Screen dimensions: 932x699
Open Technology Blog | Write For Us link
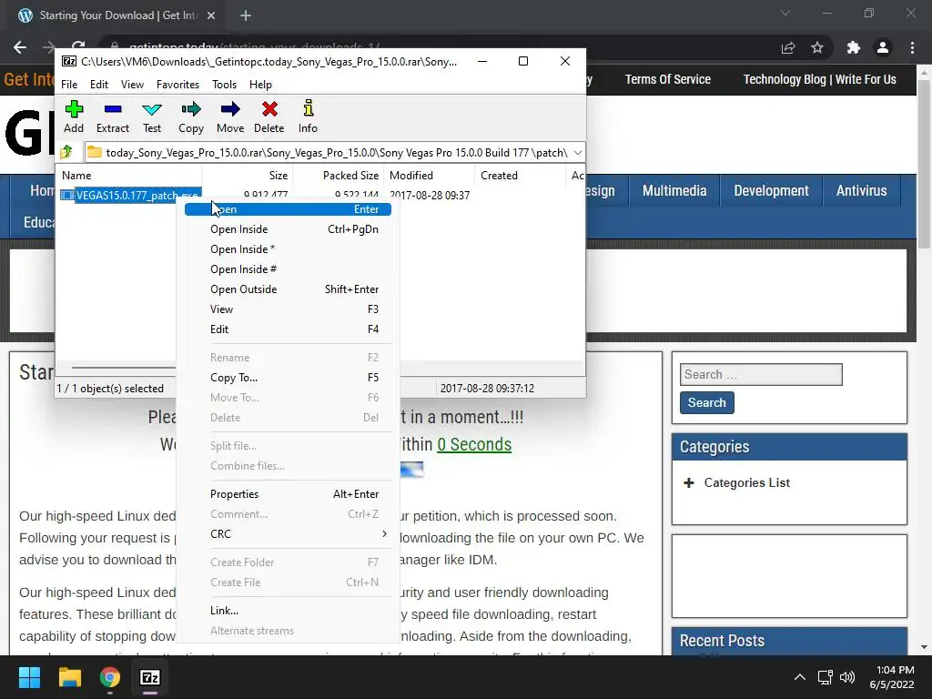[820, 79]
